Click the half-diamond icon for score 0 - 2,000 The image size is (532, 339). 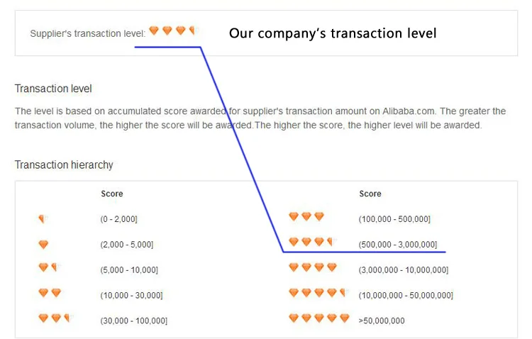coord(43,219)
